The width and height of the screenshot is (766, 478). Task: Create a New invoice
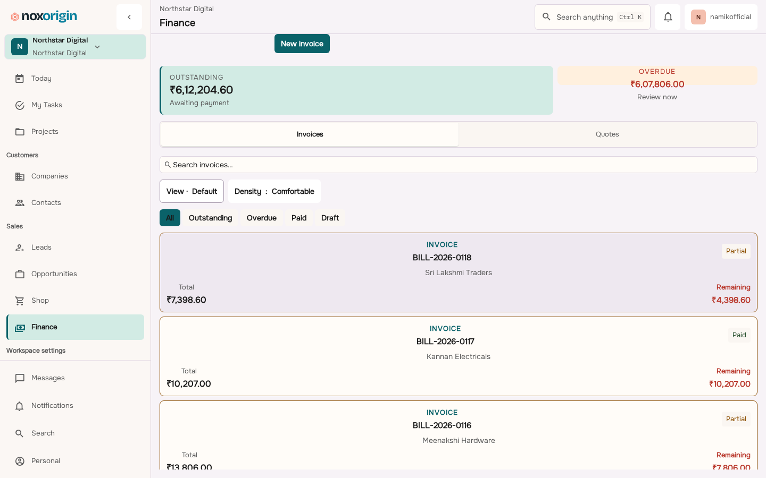[302, 44]
